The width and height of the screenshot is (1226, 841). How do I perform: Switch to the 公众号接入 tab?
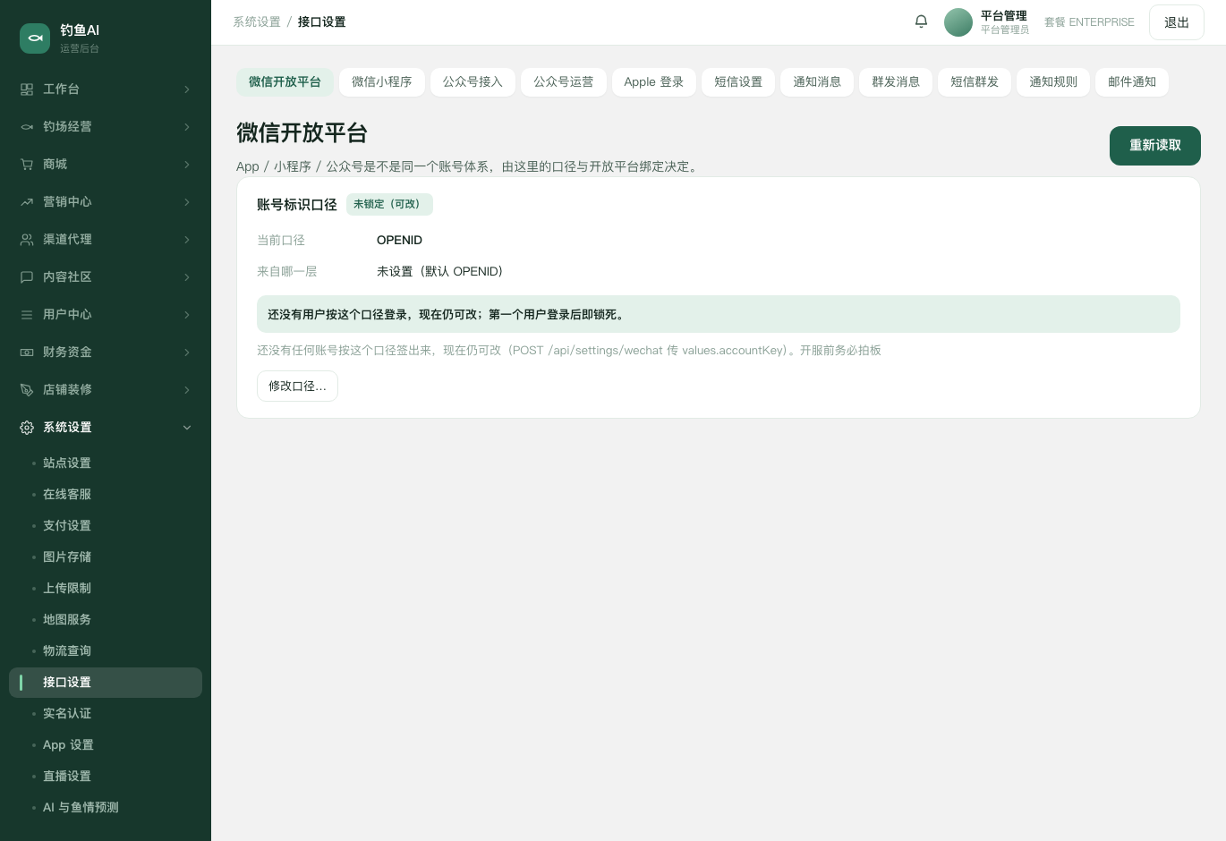(473, 82)
